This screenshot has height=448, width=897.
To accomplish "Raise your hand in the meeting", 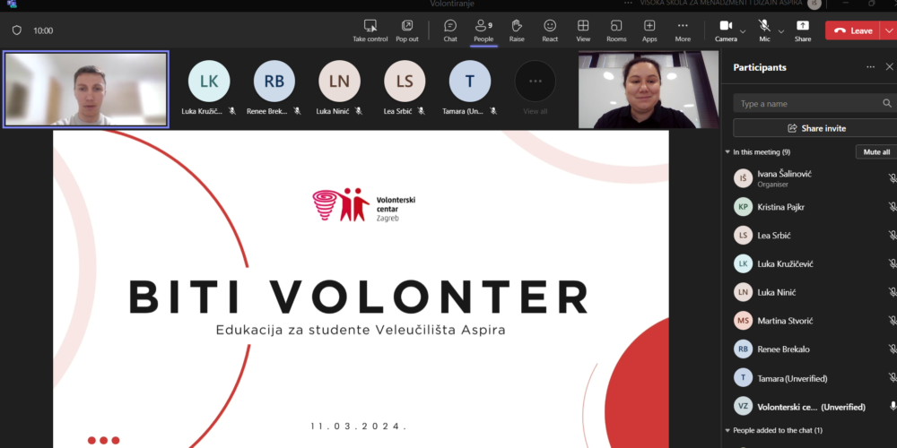I will coord(517,30).
